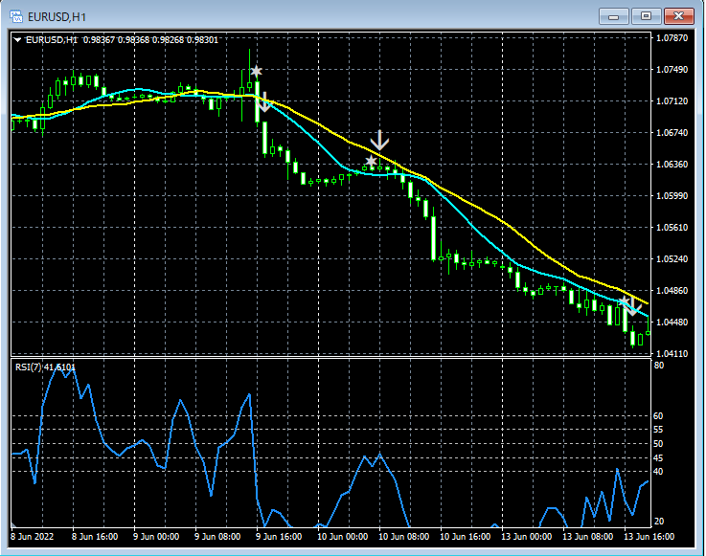Click the sell arrow near 13 Jun 16:00
Viewport: 706px width, 556px height.
(x=633, y=306)
